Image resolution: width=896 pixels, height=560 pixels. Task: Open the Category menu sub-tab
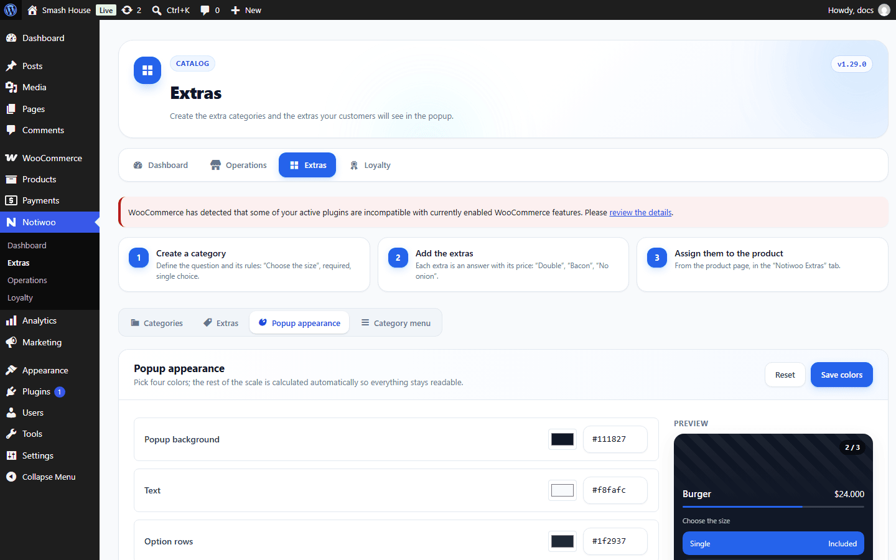click(x=396, y=323)
